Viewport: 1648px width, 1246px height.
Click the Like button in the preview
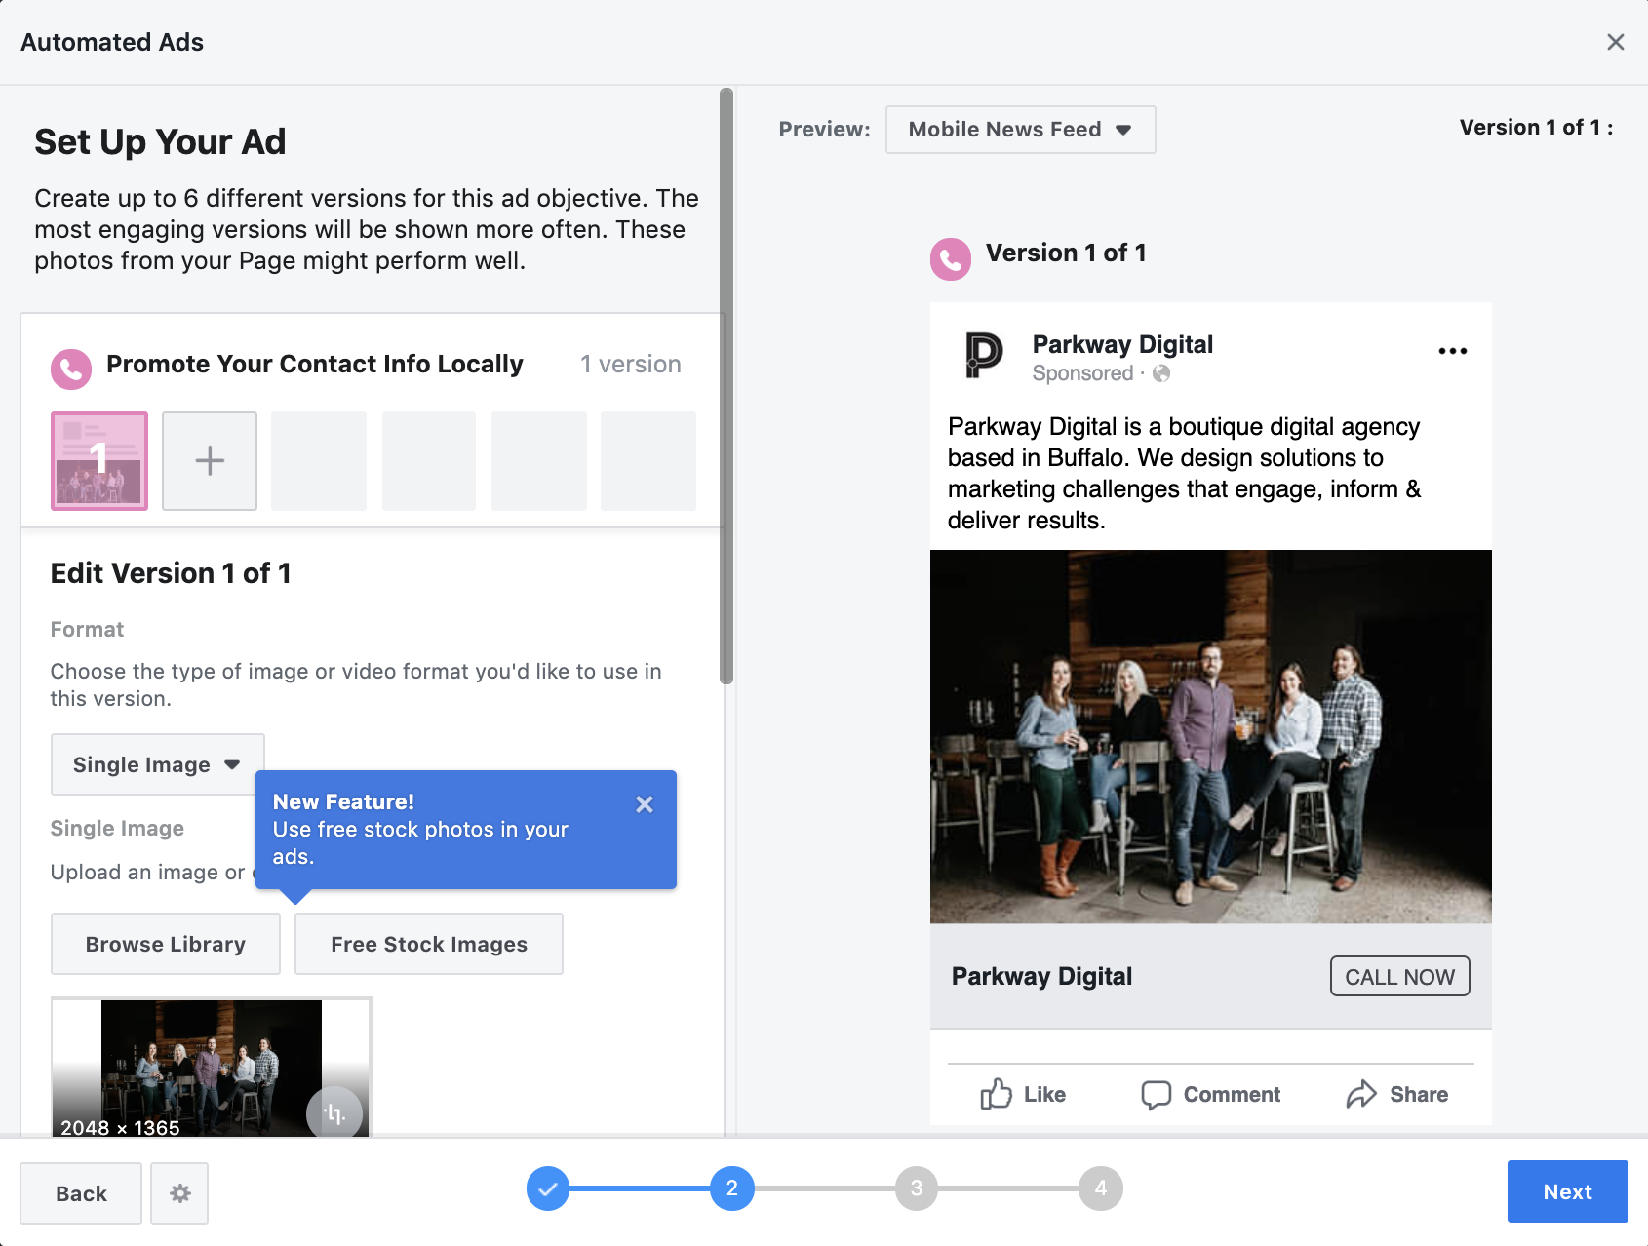pyautogui.click(x=1023, y=1094)
